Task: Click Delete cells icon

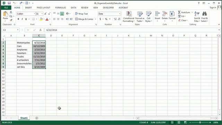Action: point(165,14)
